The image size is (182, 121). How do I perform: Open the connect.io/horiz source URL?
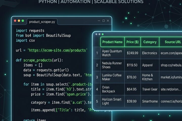[x=171, y=101]
